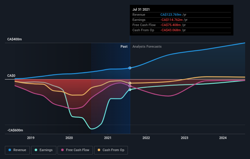
Task: Click the Jul 31 2021 tooltip date
Action: coord(141,9)
